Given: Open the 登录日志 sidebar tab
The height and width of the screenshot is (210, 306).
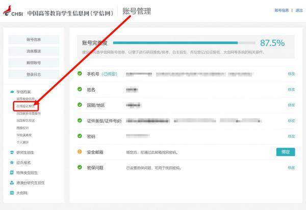Looking at the screenshot, I should [x=34, y=74].
